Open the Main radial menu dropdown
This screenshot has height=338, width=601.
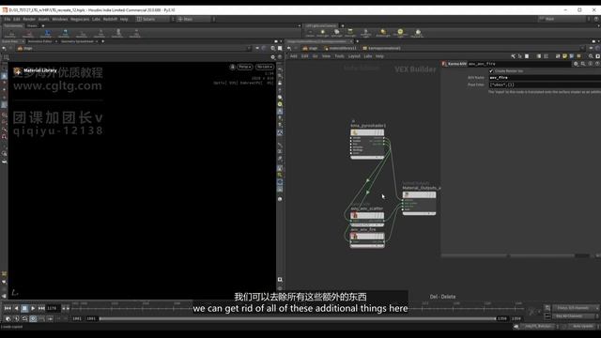pyautogui.click(x=194, y=19)
